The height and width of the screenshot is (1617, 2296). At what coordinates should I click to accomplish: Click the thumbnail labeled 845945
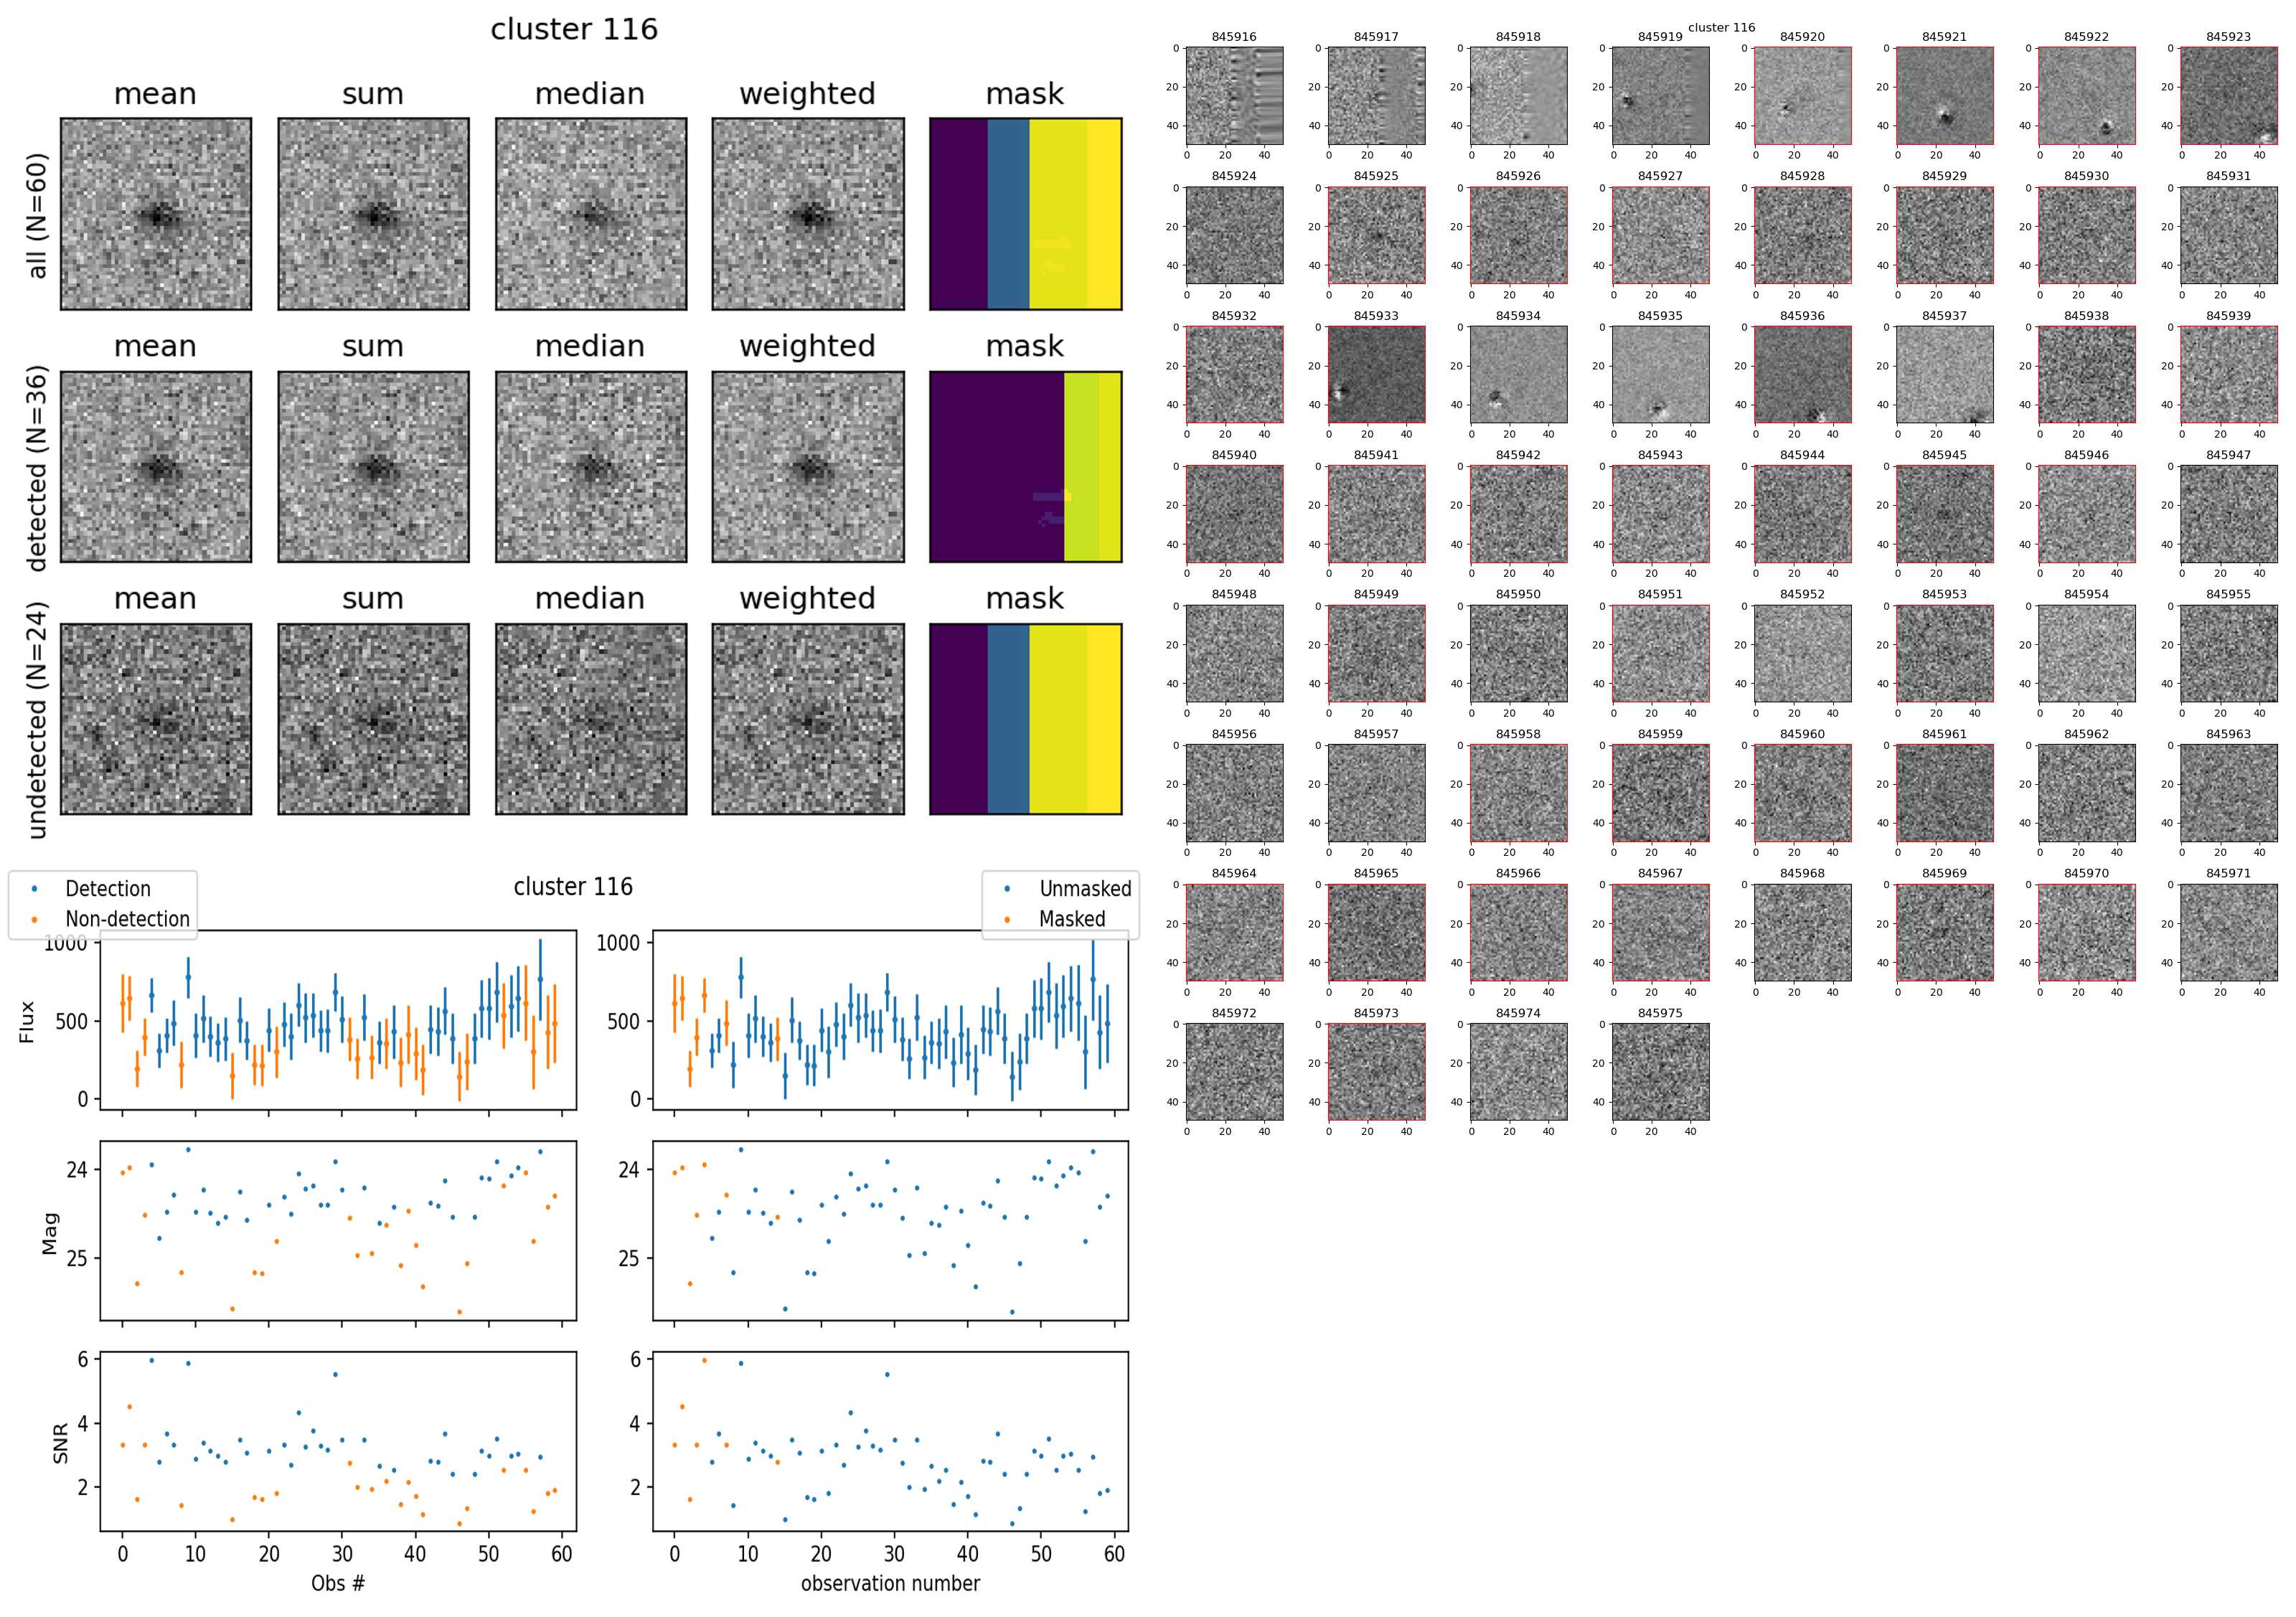pos(1944,514)
